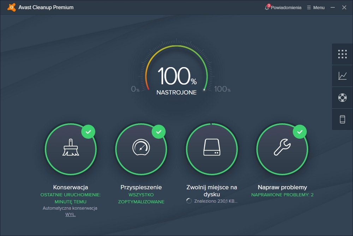Click the Przyspieszenie label

tap(141, 187)
